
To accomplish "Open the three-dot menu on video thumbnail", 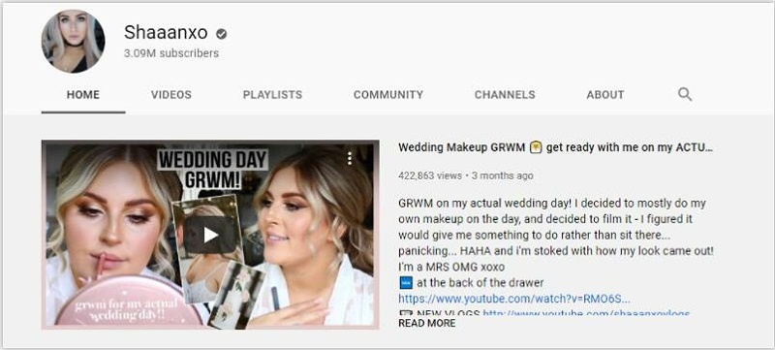I will pyautogui.click(x=350, y=158).
